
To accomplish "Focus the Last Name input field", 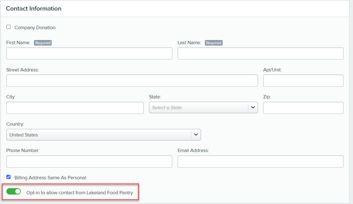I will pyautogui.click(x=260, y=53).
